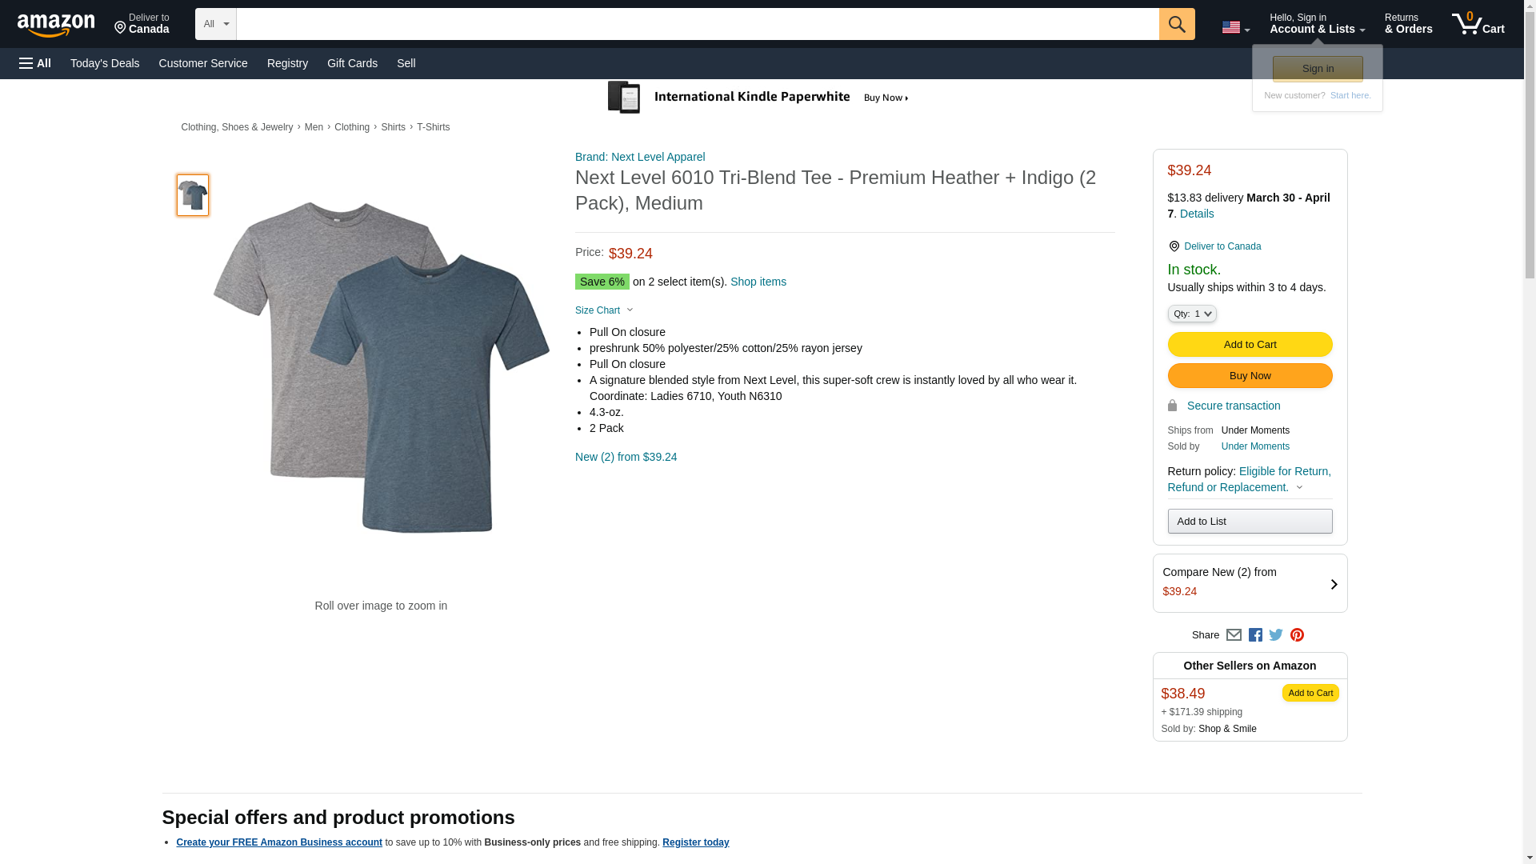1536x864 pixels.
Task: Share product on Facebook
Action: point(1255,635)
